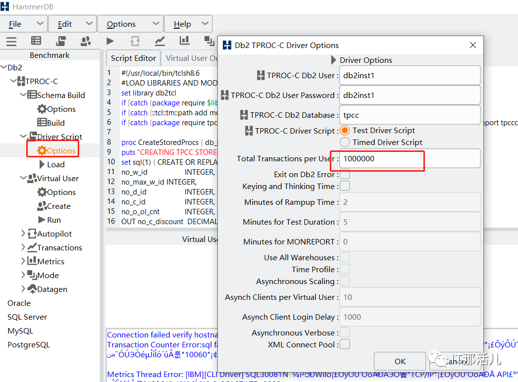Click the transaction counter pencil-chart toolbar icon

160,41
